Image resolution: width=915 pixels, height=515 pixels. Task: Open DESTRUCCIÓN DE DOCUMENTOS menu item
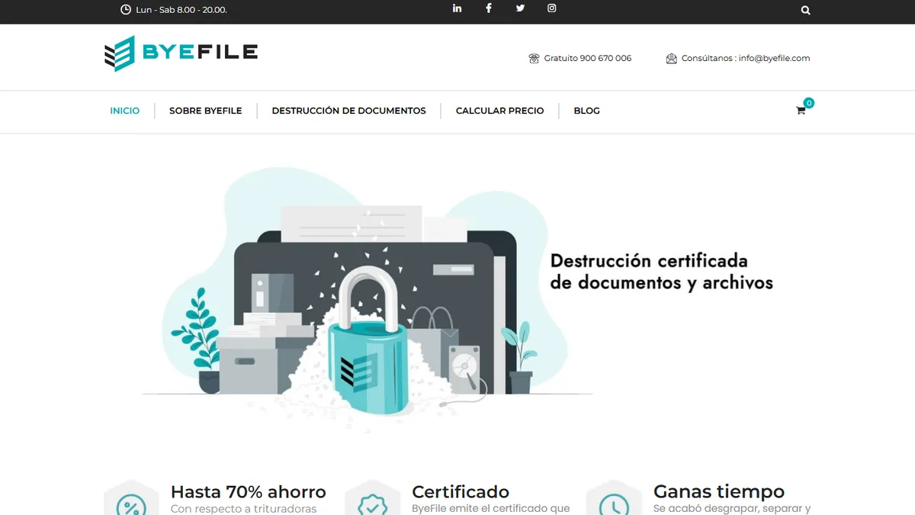pyautogui.click(x=349, y=111)
